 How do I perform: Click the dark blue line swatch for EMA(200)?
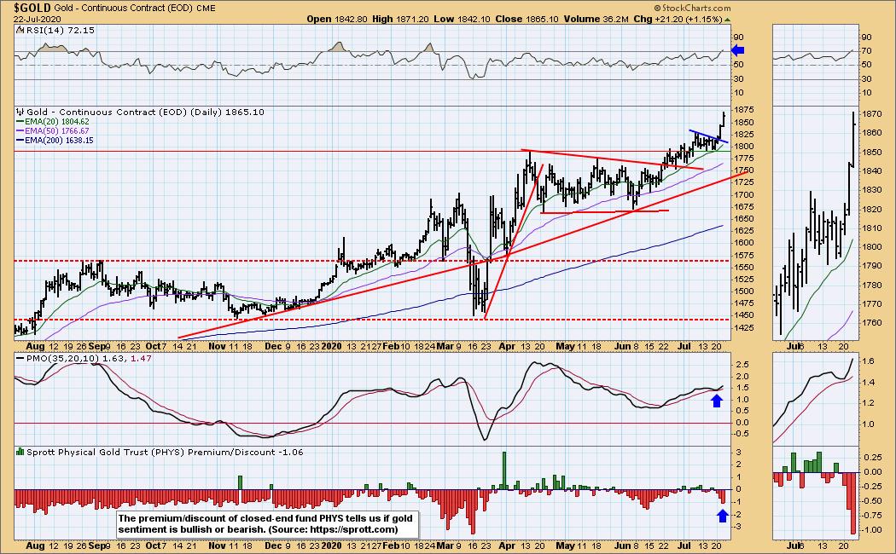click(20, 140)
